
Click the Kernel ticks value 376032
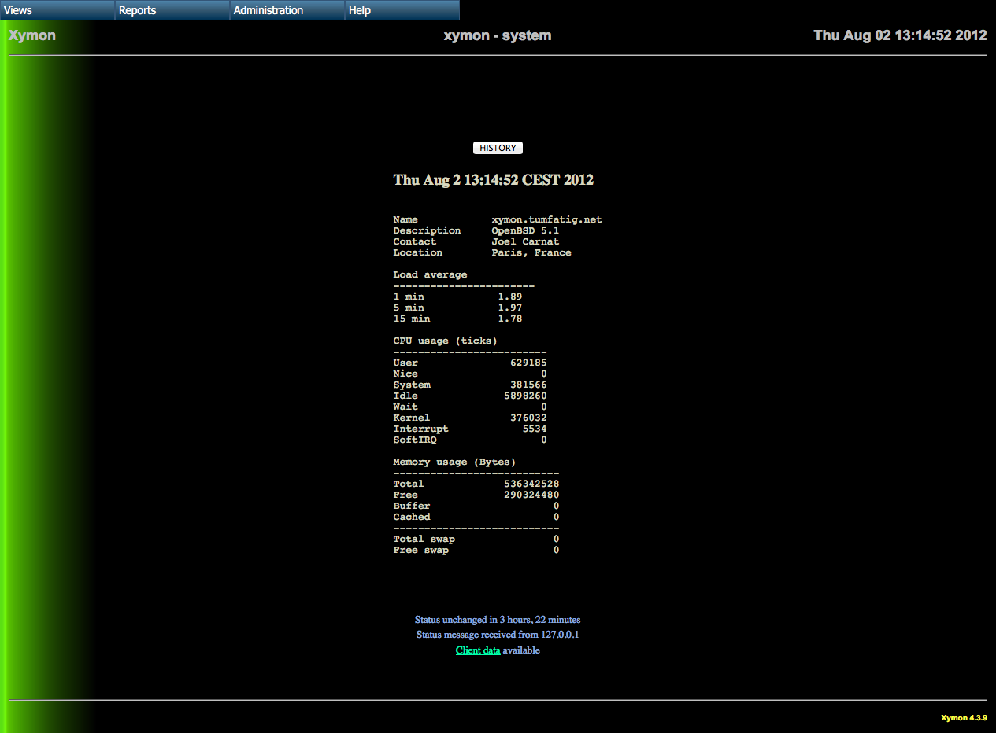click(x=528, y=418)
